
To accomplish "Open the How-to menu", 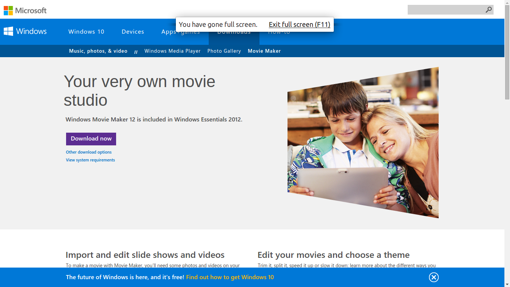I will (x=279, y=32).
